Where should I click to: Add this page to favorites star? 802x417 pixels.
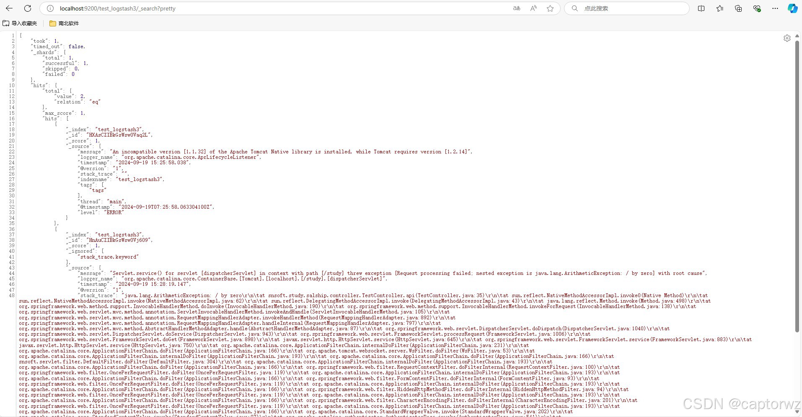(550, 8)
